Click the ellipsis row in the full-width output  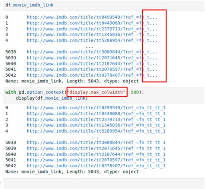point(95,137)
